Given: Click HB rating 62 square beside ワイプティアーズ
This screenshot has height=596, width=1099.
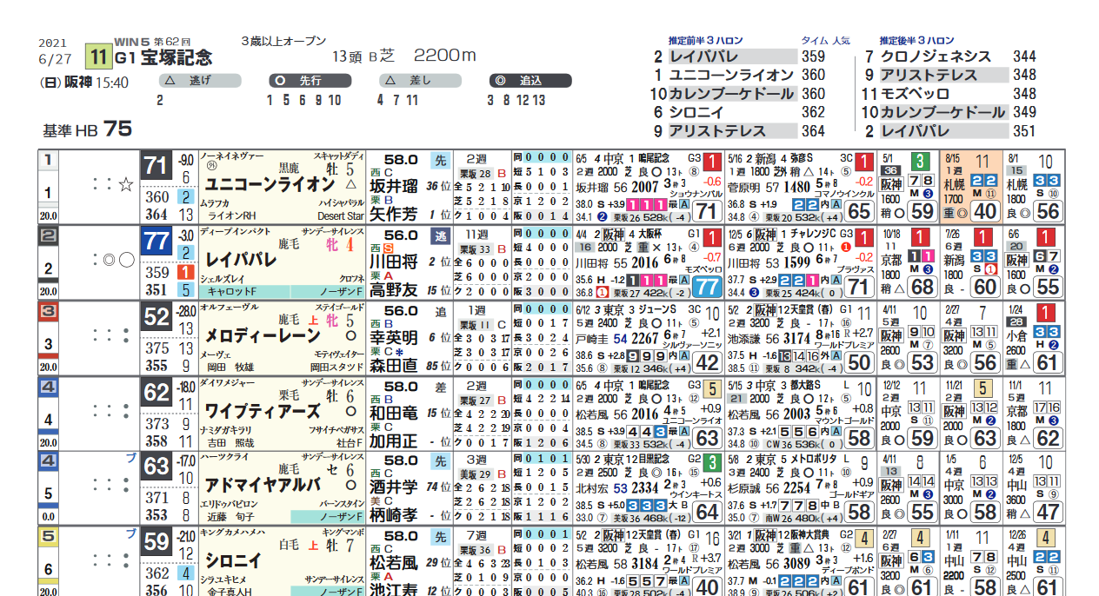Looking at the screenshot, I should (x=157, y=394).
